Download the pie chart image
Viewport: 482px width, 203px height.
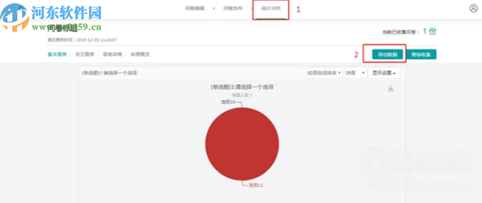(390, 89)
